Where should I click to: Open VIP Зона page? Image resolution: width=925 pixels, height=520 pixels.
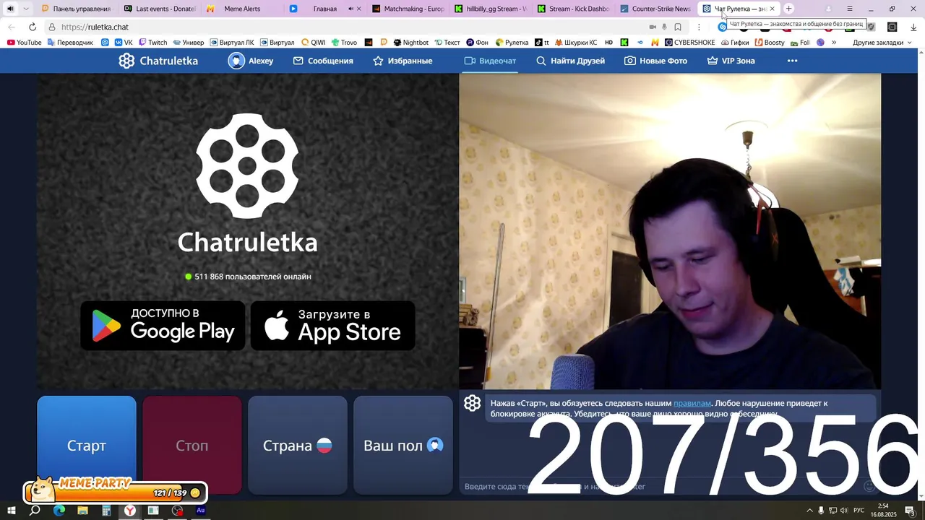point(731,61)
